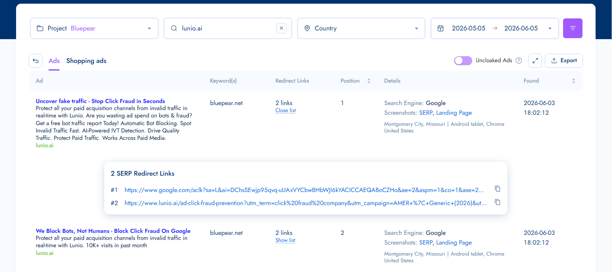Viewport: 612px width, 272px height.
Task: Sort by Position column
Action: point(369,81)
